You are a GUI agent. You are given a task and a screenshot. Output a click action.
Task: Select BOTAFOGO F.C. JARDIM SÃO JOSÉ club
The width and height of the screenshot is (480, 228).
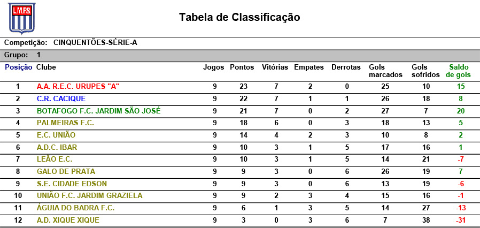click(98, 111)
